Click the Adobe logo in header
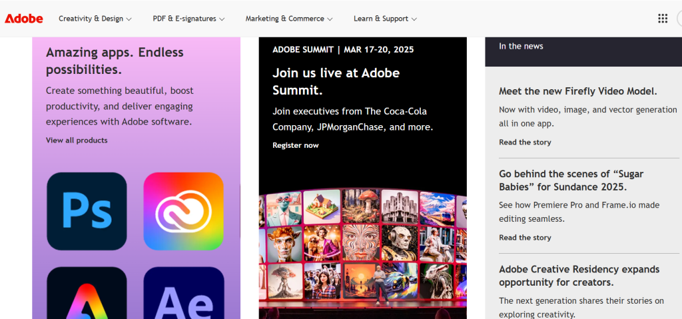 (x=24, y=19)
